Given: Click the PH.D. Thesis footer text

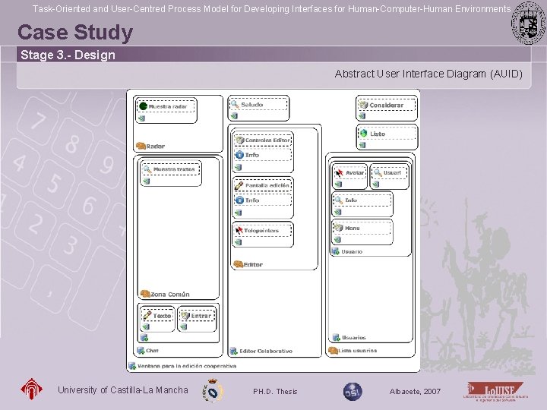Looking at the screenshot, I should [x=275, y=392].
